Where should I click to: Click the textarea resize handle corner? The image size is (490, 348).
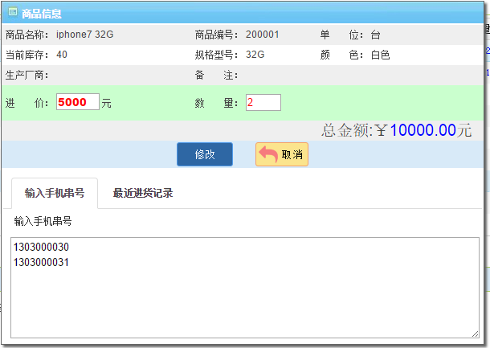(474, 333)
